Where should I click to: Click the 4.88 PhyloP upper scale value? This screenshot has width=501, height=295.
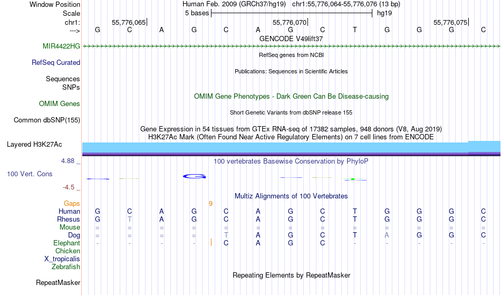68,161
